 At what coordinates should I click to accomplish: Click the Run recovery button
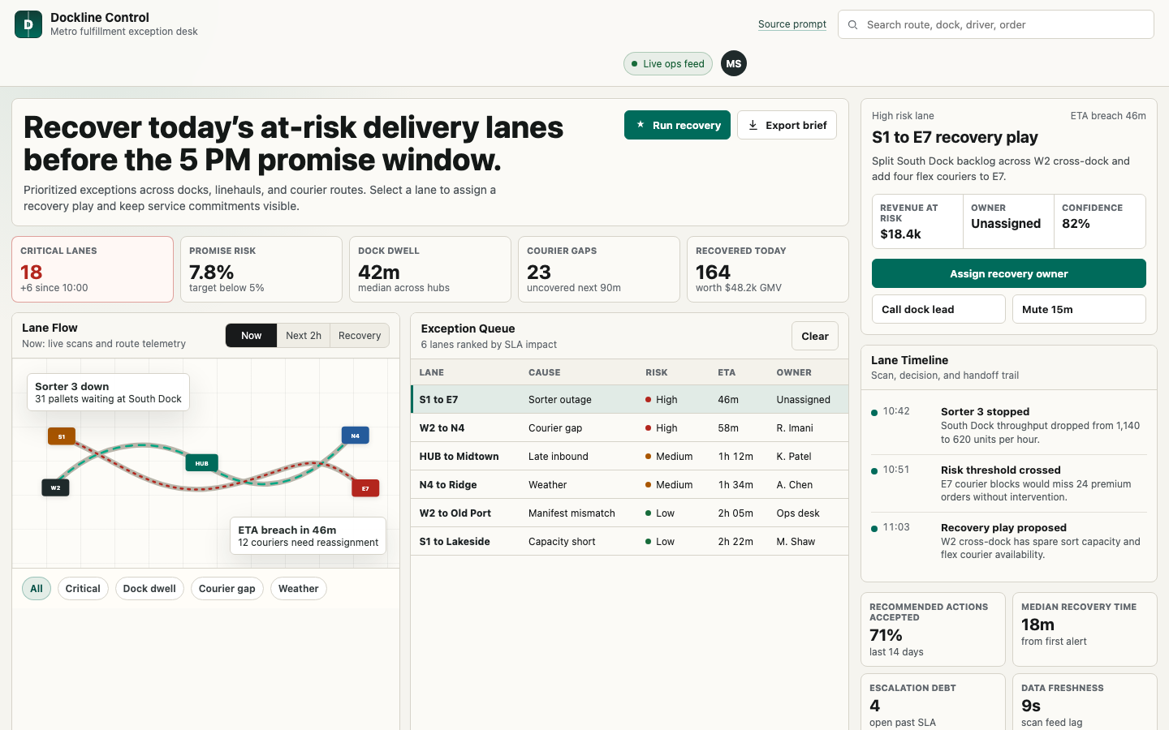(x=677, y=125)
